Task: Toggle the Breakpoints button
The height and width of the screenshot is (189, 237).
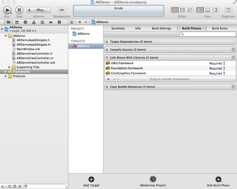Action: pos(62,10)
